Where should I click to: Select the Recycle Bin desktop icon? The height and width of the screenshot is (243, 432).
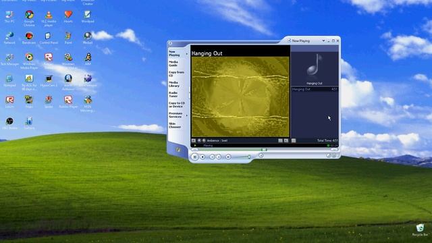420,230
